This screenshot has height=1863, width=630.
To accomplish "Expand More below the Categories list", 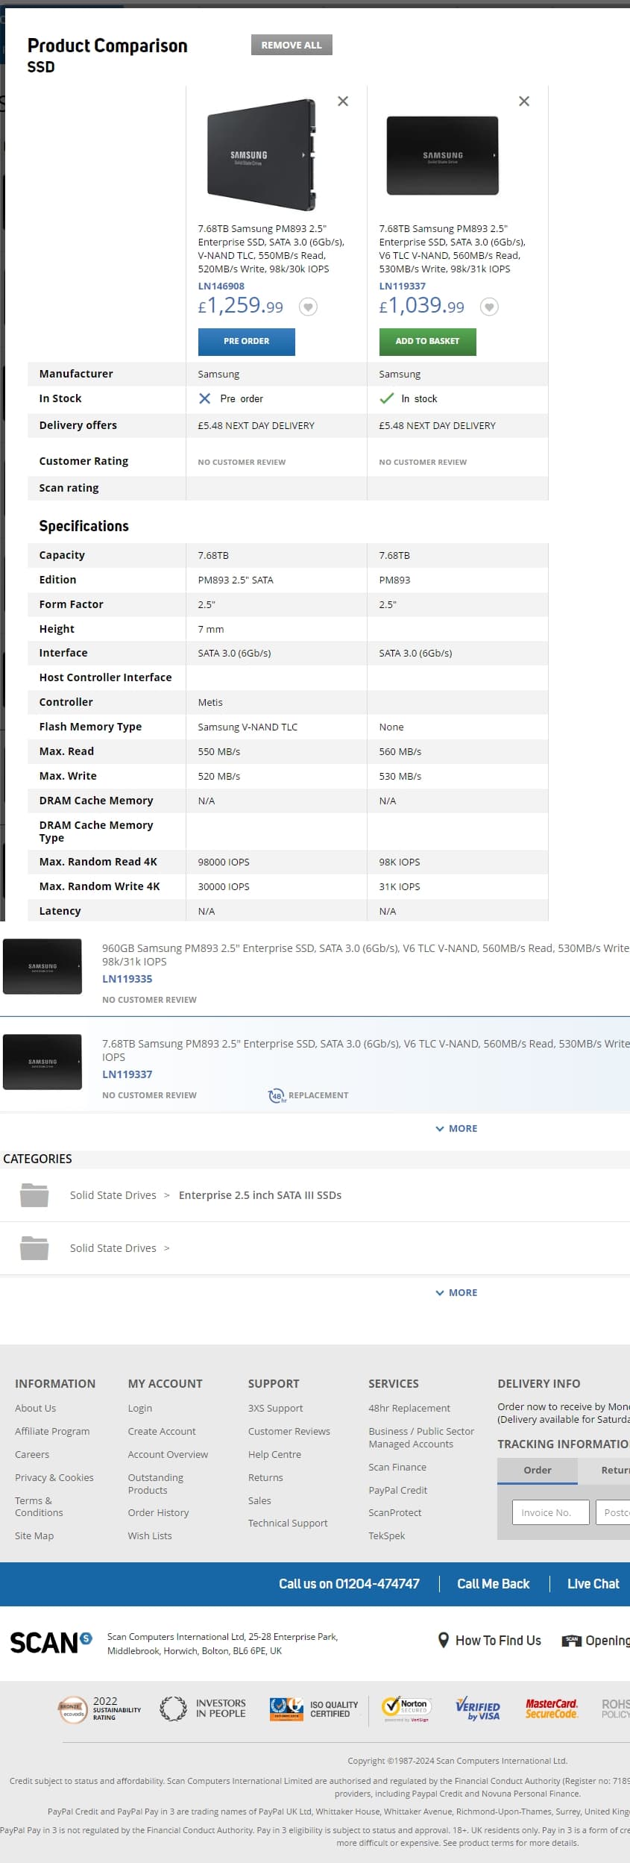I will 456,1292.
